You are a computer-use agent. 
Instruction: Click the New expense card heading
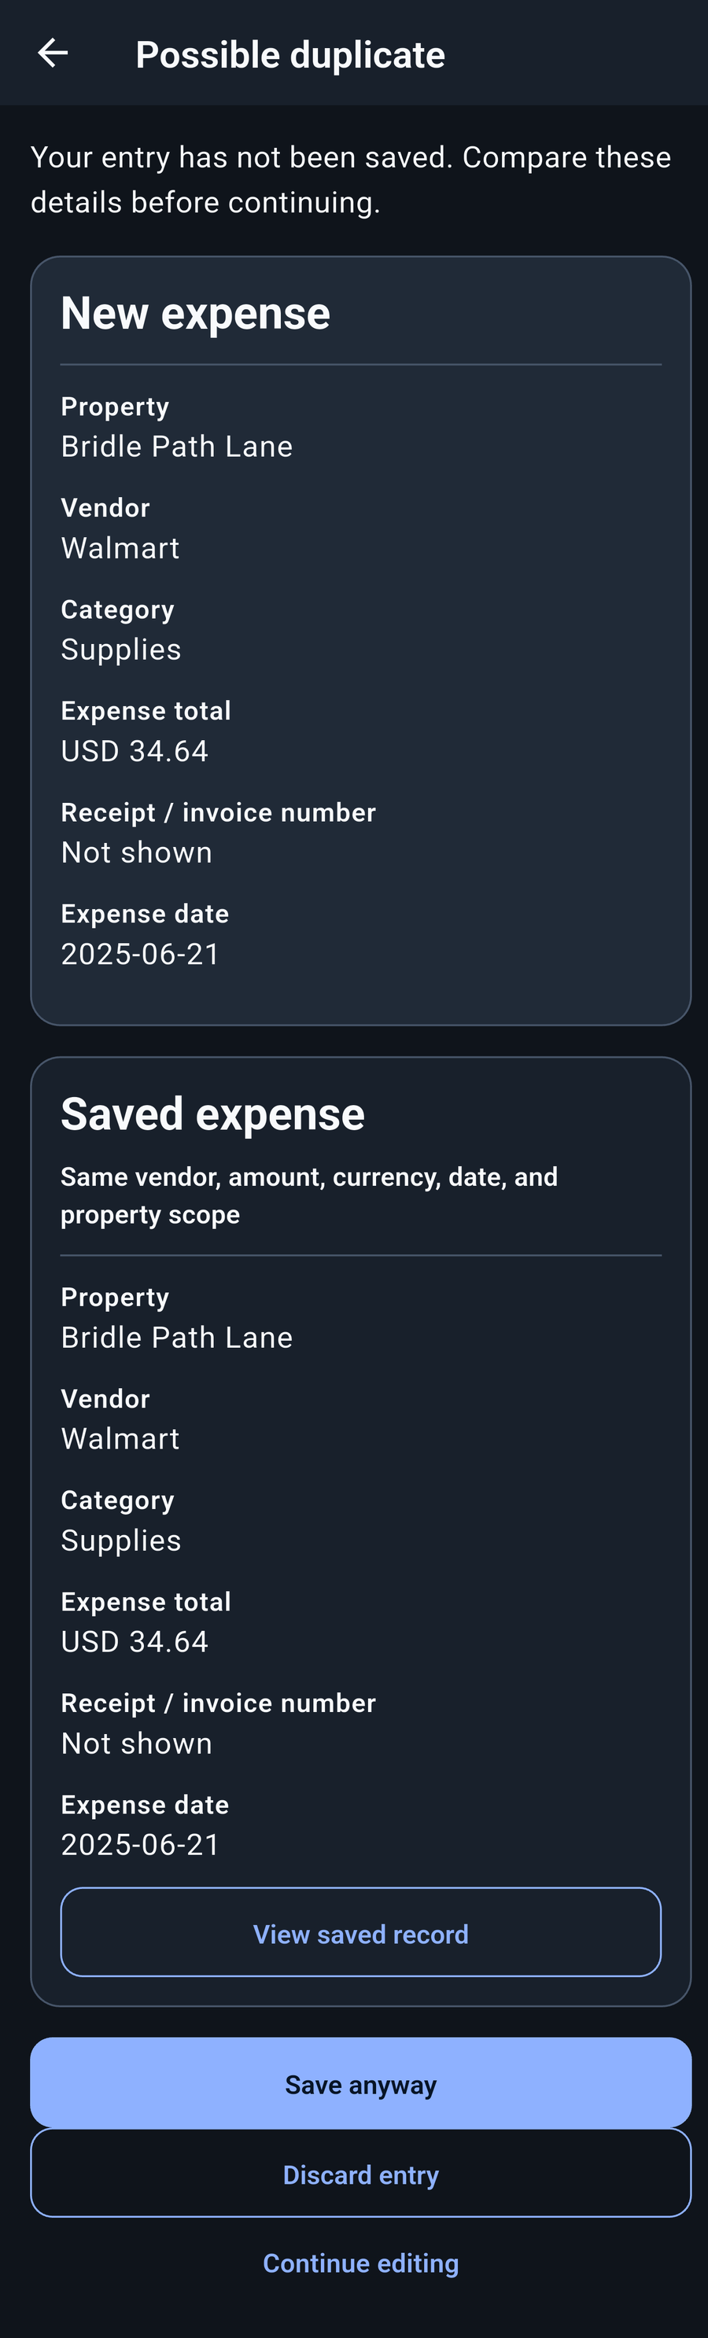pyautogui.click(x=195, y=313)
